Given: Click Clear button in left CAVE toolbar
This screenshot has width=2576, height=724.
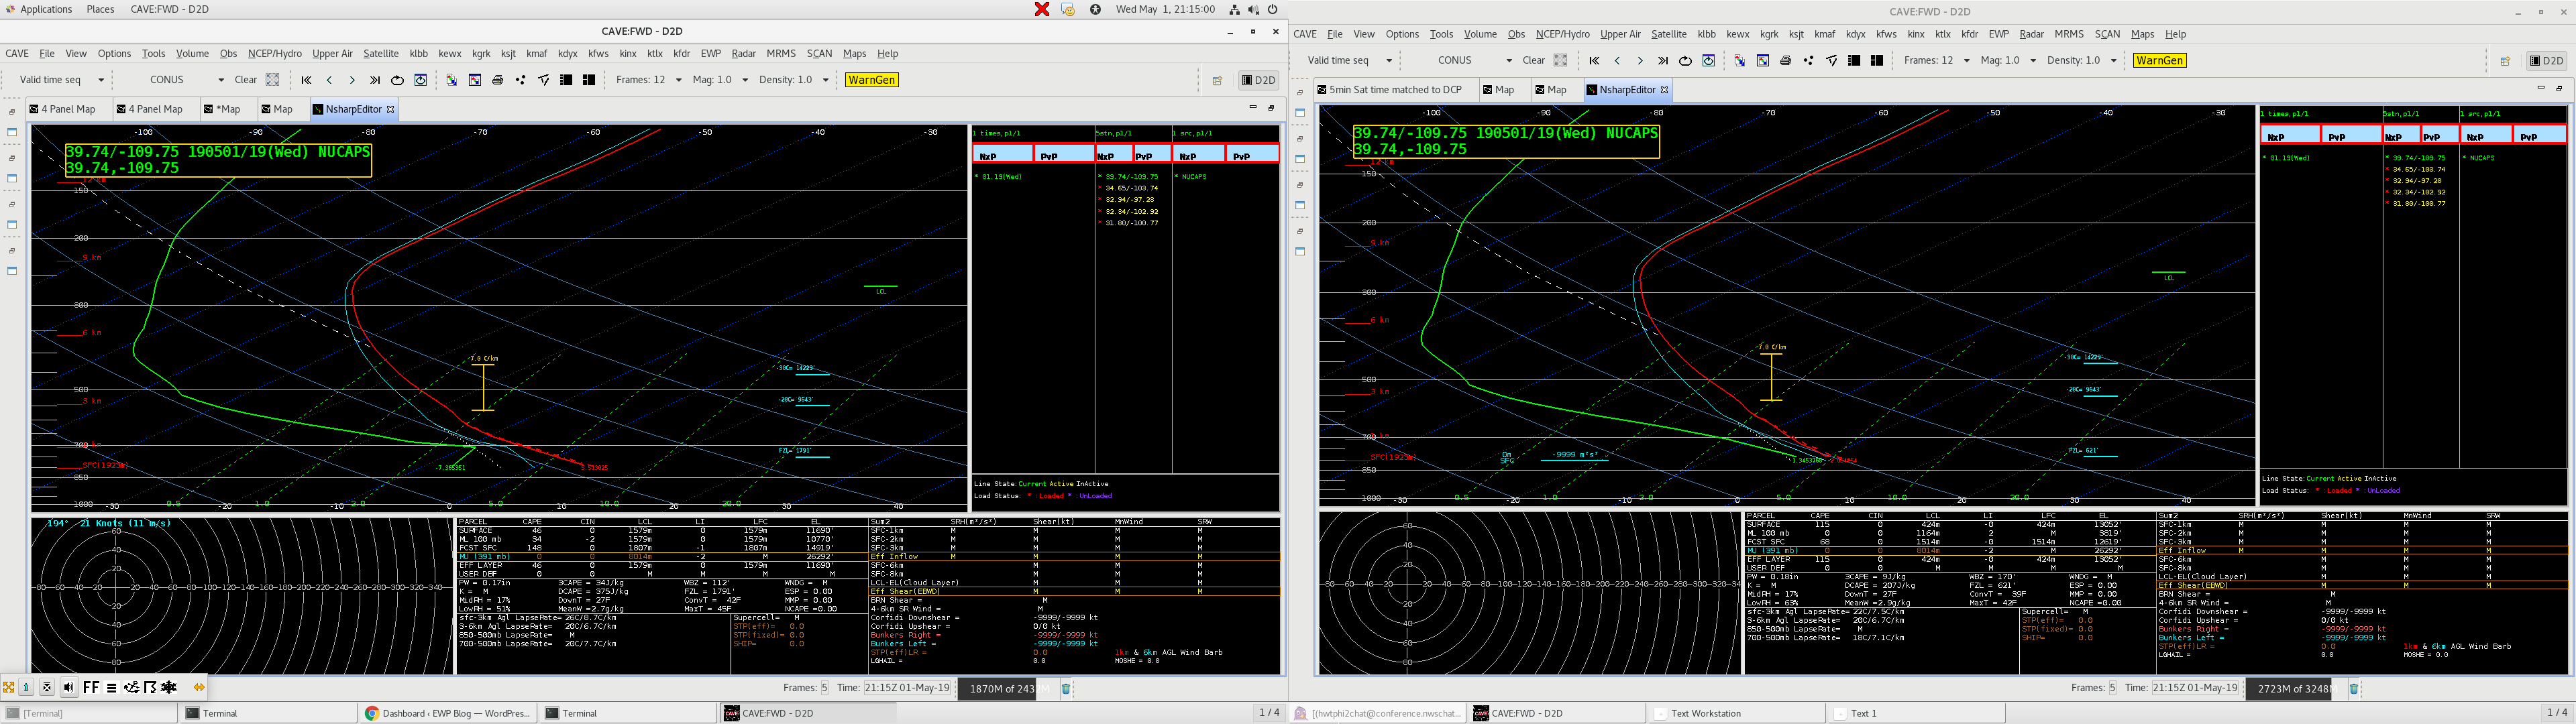Looking at the screenshot, I should 245,80.
